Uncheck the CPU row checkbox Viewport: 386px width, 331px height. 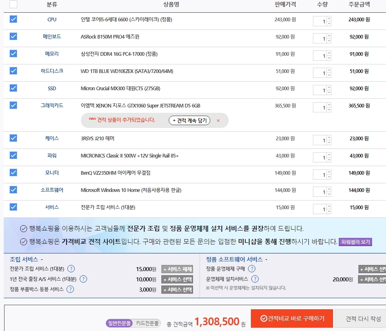[x=13, y=19]
